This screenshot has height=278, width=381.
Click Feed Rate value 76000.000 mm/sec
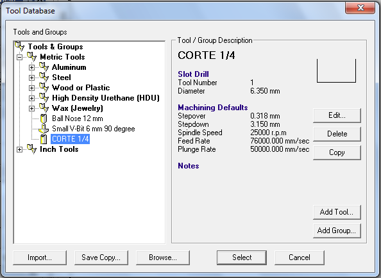pyautogui.click(x=280, y=141)
